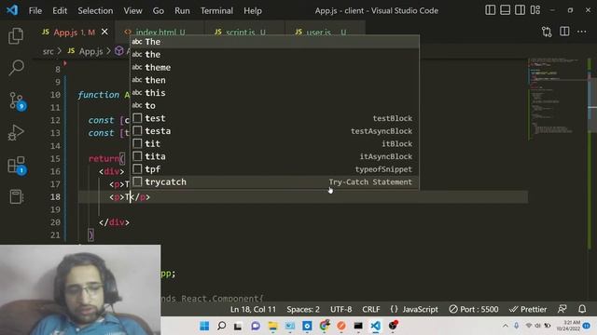The height and width of the screenshot is (335, 597).
Task: Open the Selection menu
Action: (x=95, y=10)
